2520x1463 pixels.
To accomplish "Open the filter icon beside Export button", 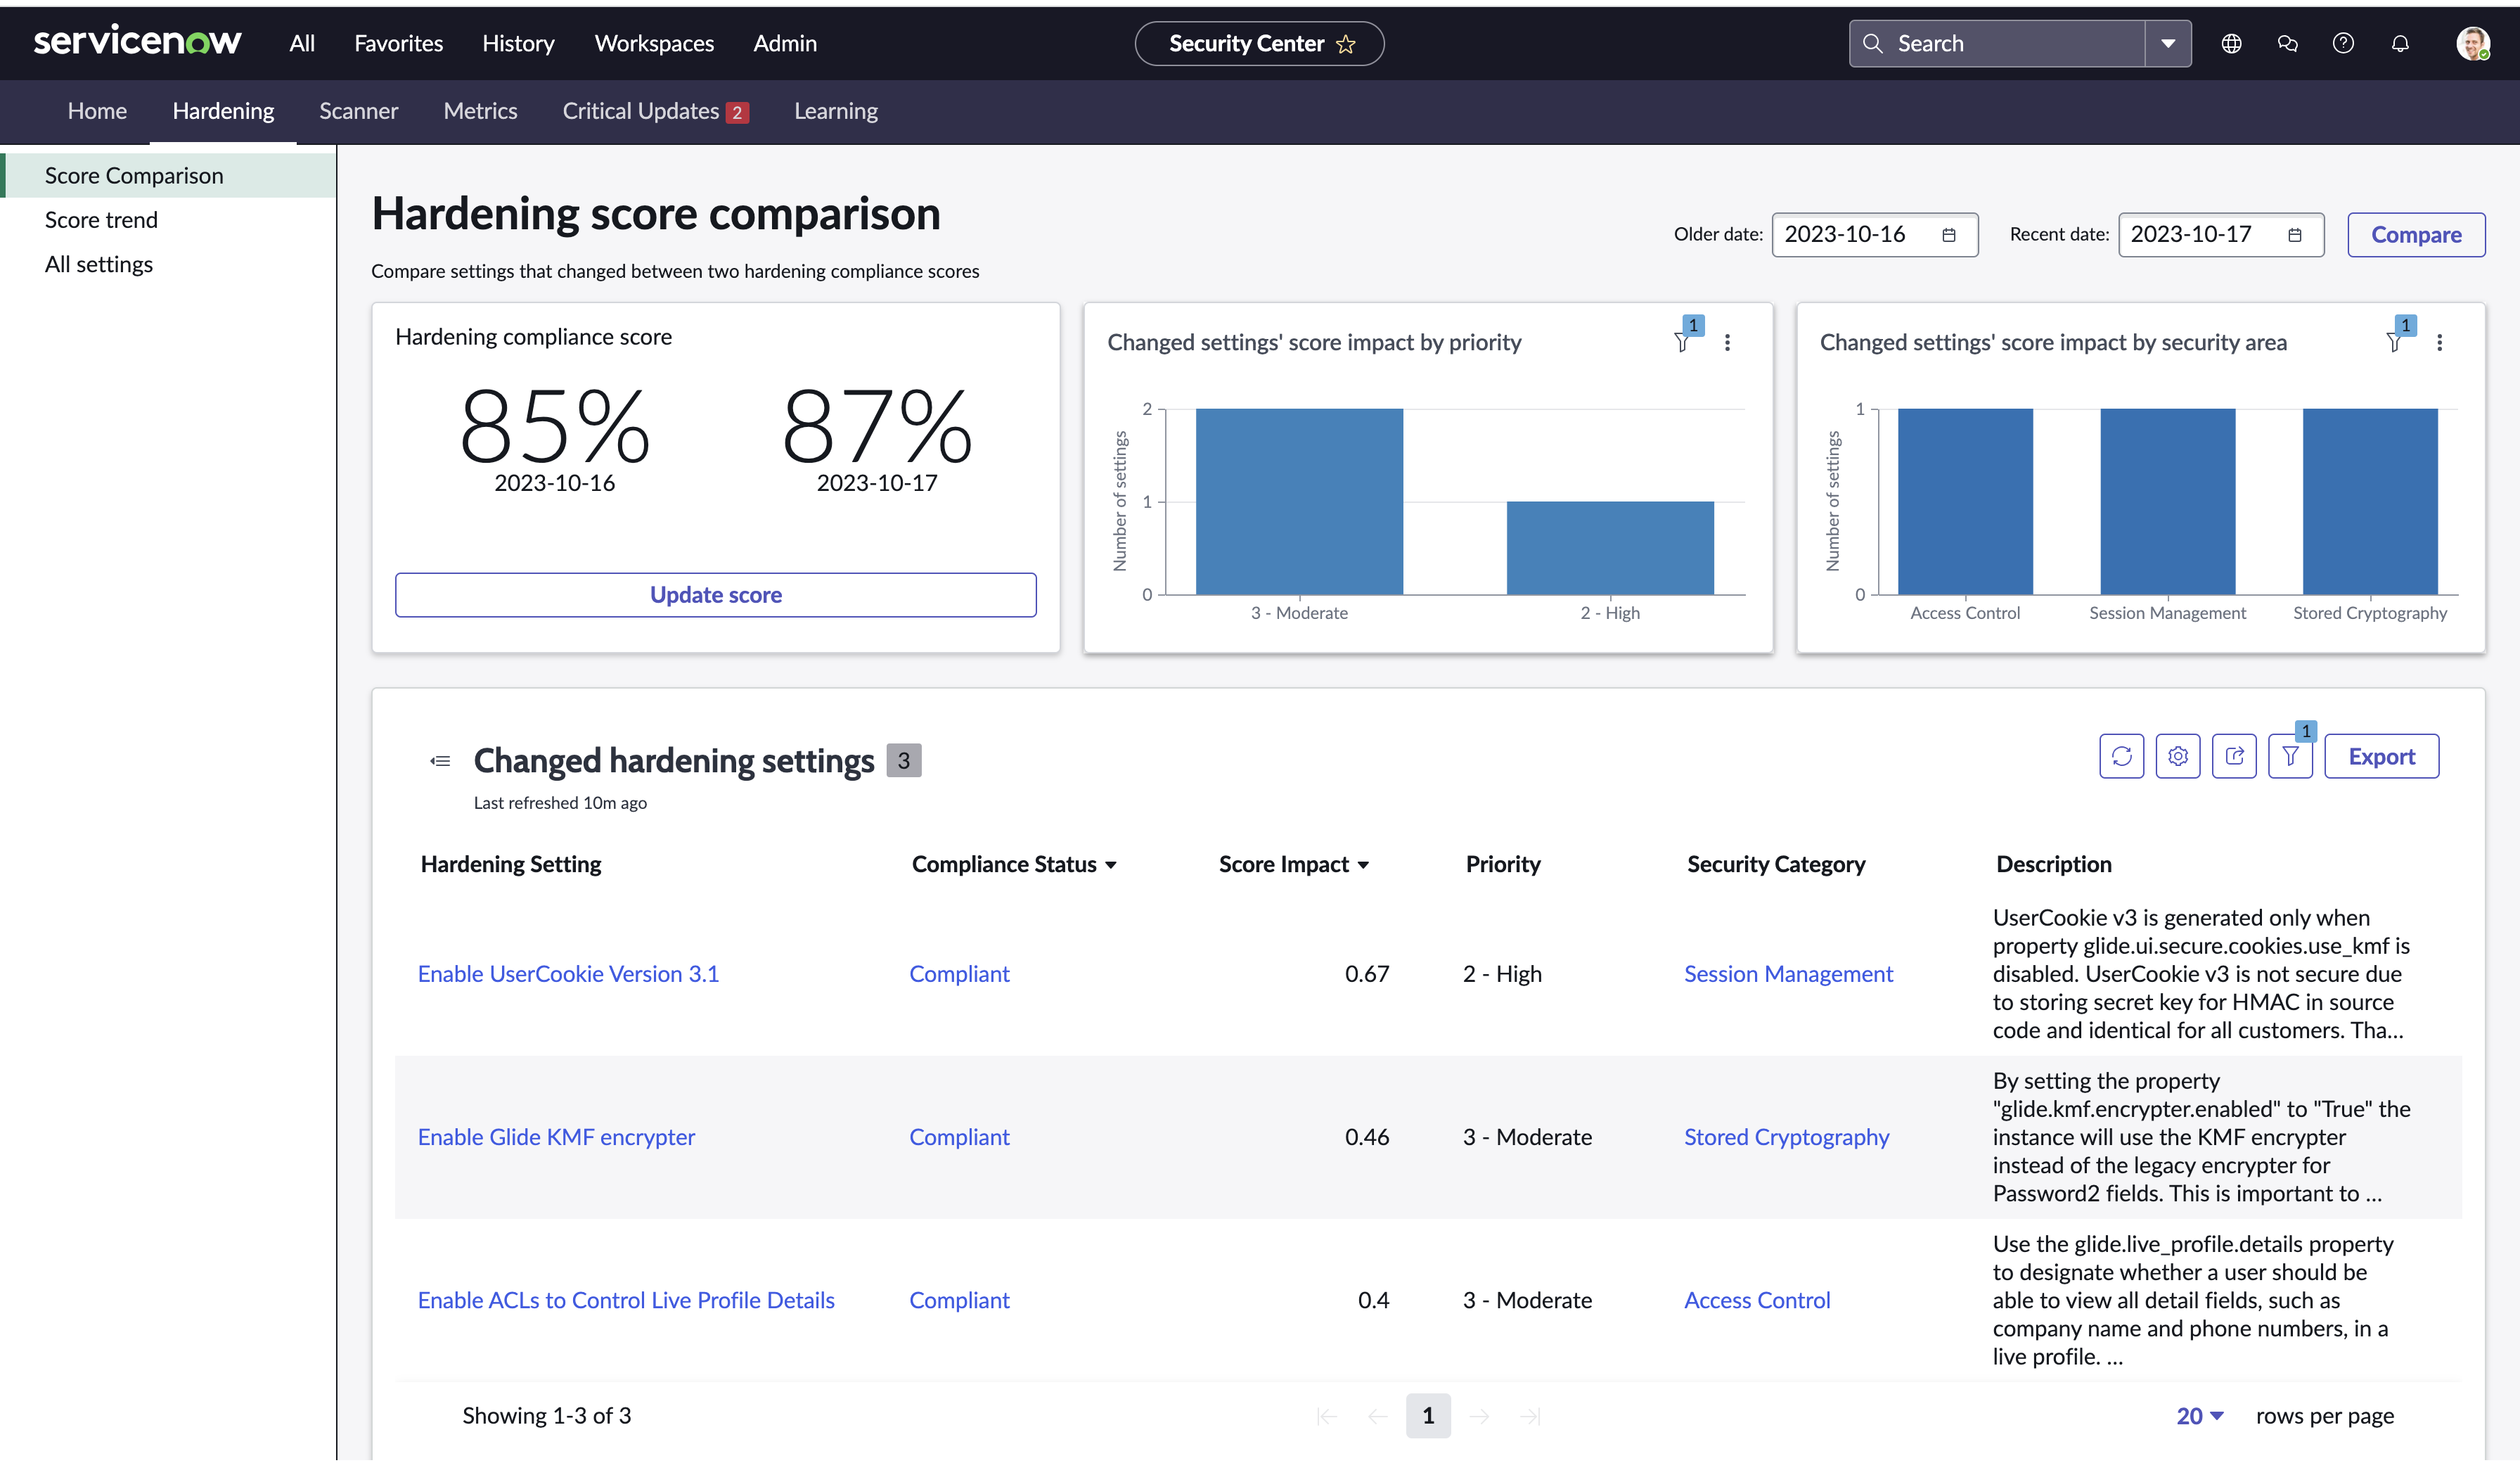I will click(x=2290, y=757).
